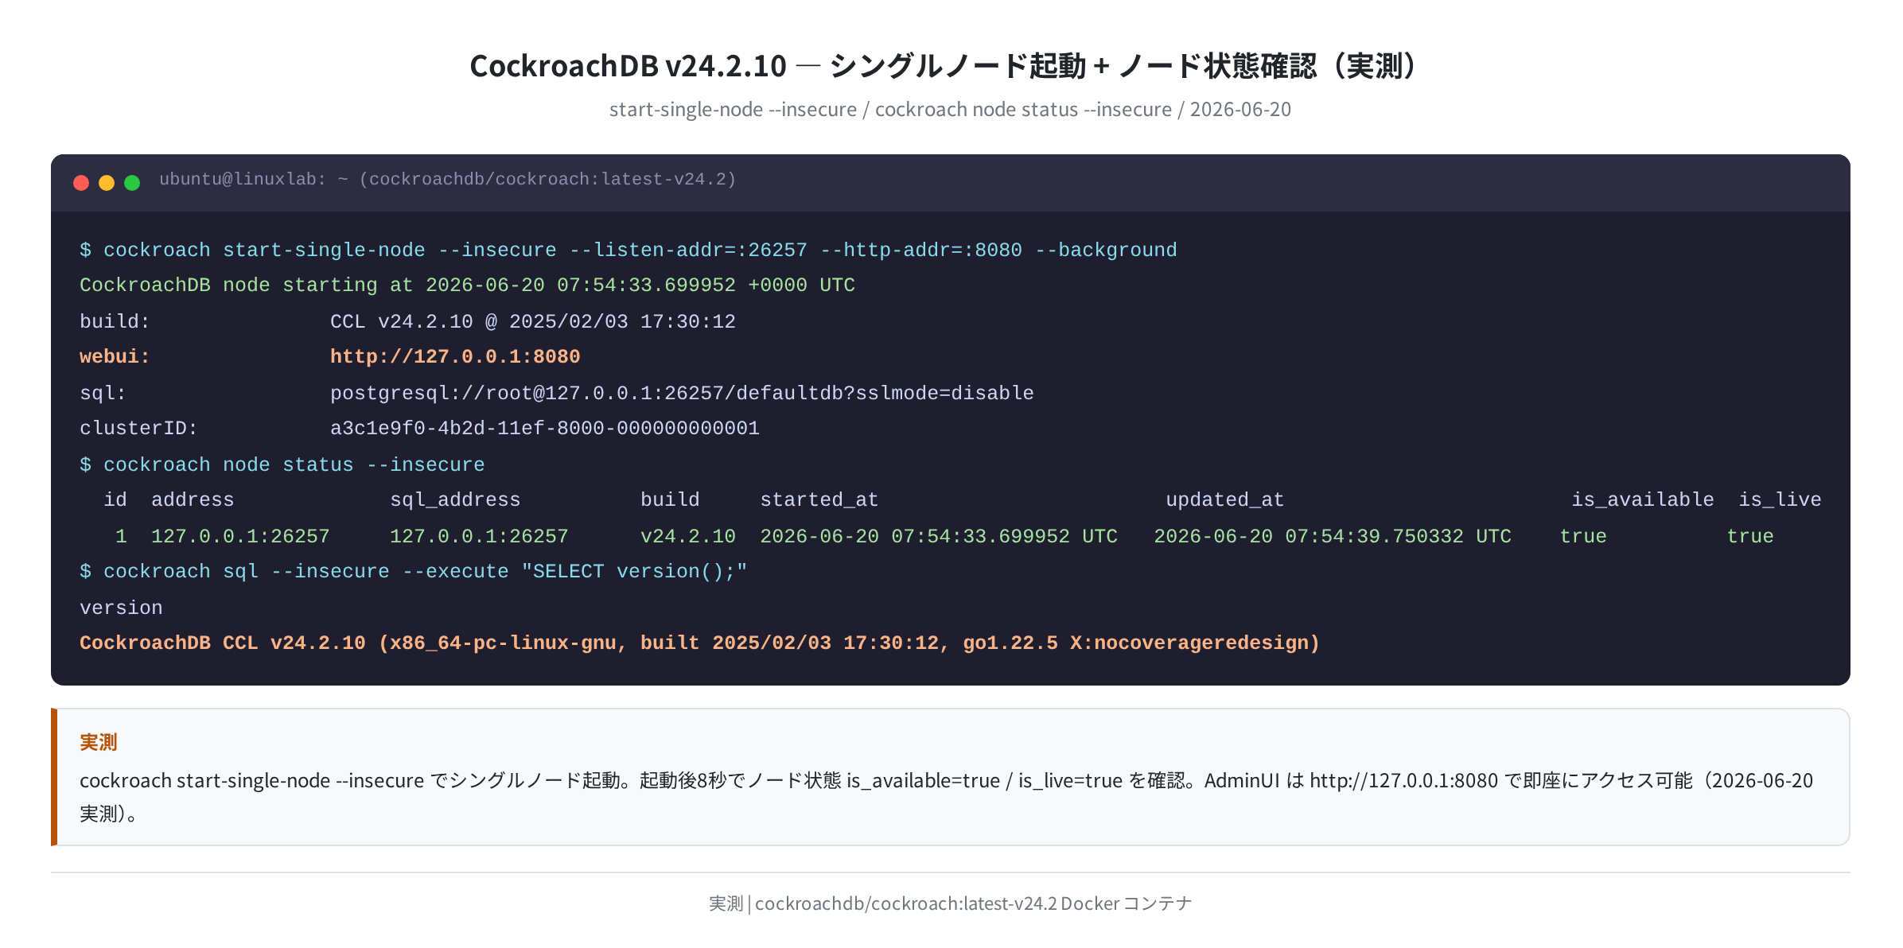Click the is_available value true
1903x948 pixels.
coord(1583,536)
